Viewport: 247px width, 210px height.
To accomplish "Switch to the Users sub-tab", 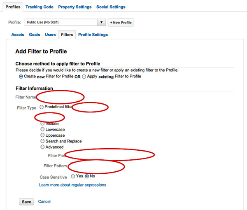I will tap(50, 35).
